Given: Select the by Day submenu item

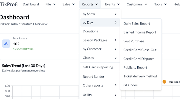Looking at the screenshot, I should pyautogui.click(x=100, y=22).
